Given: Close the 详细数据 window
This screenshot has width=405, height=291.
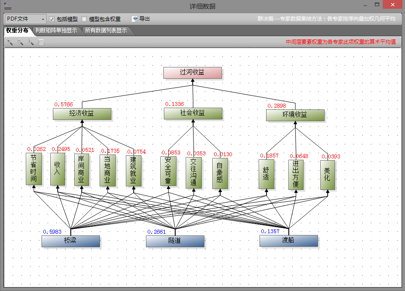Looking at the screenshot, I should [393, 5].
